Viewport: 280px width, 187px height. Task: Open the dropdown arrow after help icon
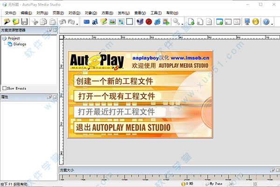point(272,24)
